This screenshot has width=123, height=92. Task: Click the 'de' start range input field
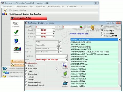[45, 27]
